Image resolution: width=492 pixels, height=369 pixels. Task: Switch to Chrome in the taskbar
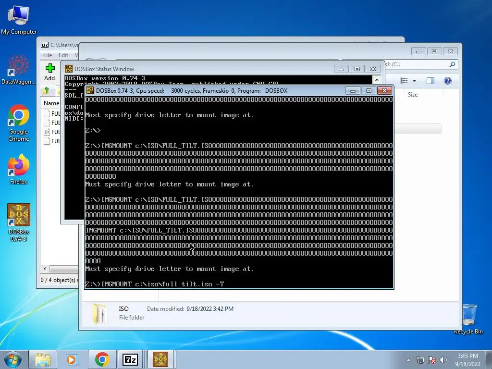pyautogui.click(x=102, y=359)
